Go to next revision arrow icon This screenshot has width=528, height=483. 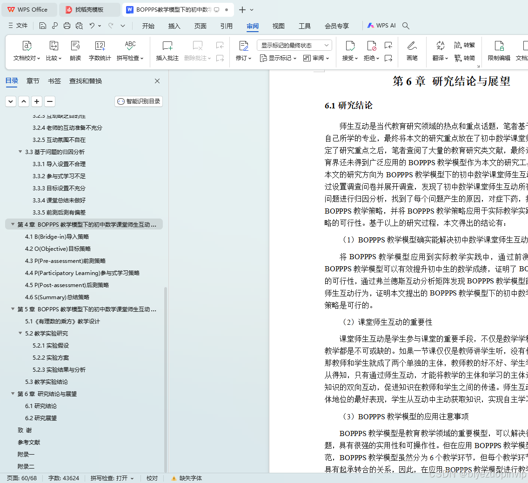(x=388, y=58)
